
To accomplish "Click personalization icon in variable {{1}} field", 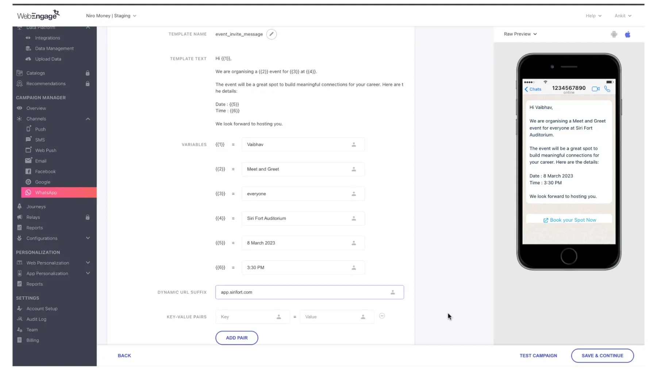I will point(354,145).
